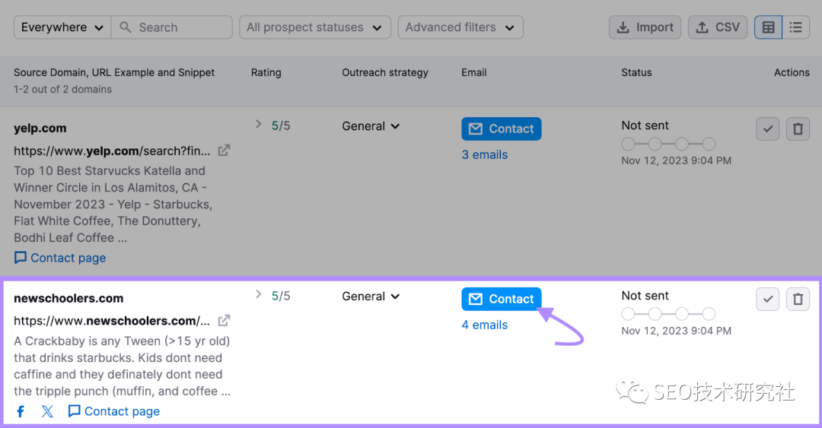Screen dimensions: 822x428
Task: Delete the yelp.com prospect with the trash icon
Action: pyautogui.click(x=798, y=129)
